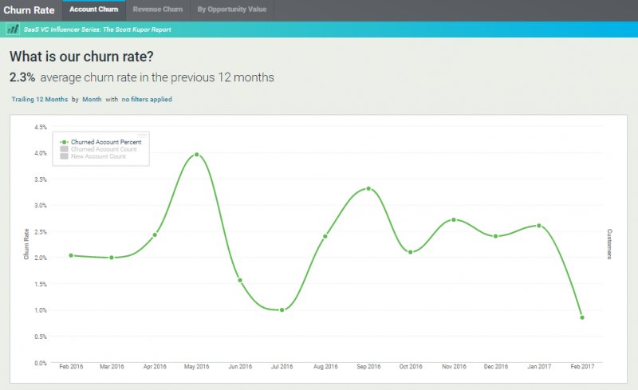Toggle Churned Account Percent legend series
Image resolution: width=638 pixels, height=390 pixels.
(x=101, y=142)
